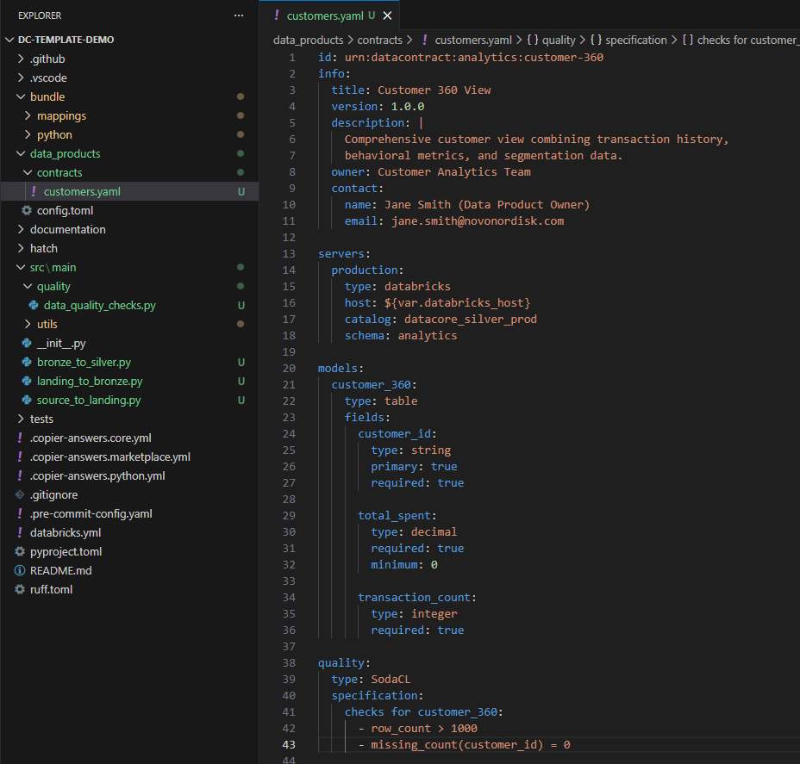Click customers.yaml in the breadcrumb bar

point(473,40)
